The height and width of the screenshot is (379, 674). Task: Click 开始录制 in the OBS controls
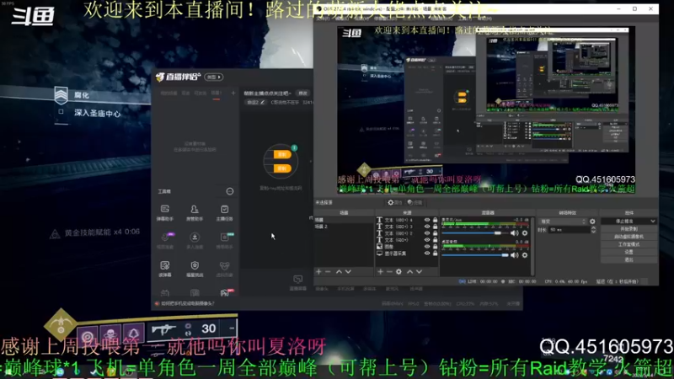[629, 229]
